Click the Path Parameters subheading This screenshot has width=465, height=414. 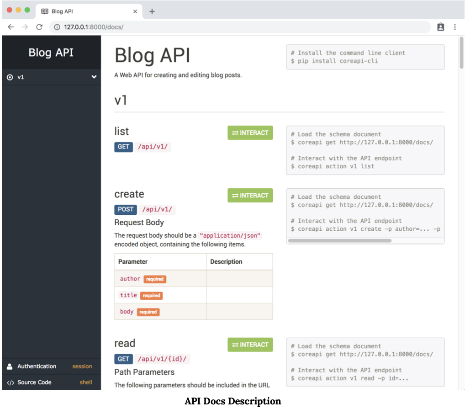(x=144, y=372)
